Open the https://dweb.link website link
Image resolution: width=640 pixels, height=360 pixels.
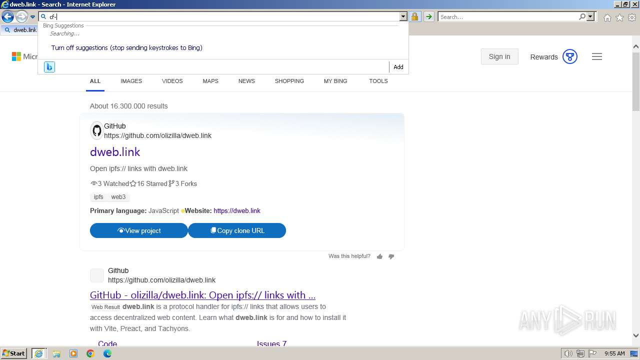[237, 211]
